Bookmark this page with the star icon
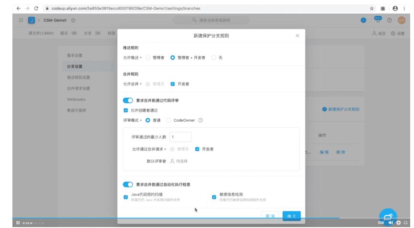Viewport: 414px width, 228px height. tap(372, 9)
